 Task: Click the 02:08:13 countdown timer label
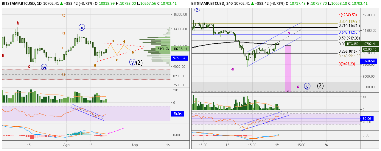(369, 49)
